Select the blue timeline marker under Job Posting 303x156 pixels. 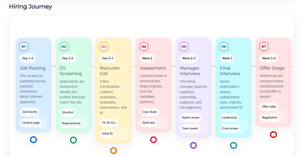[x=33, y=140]
